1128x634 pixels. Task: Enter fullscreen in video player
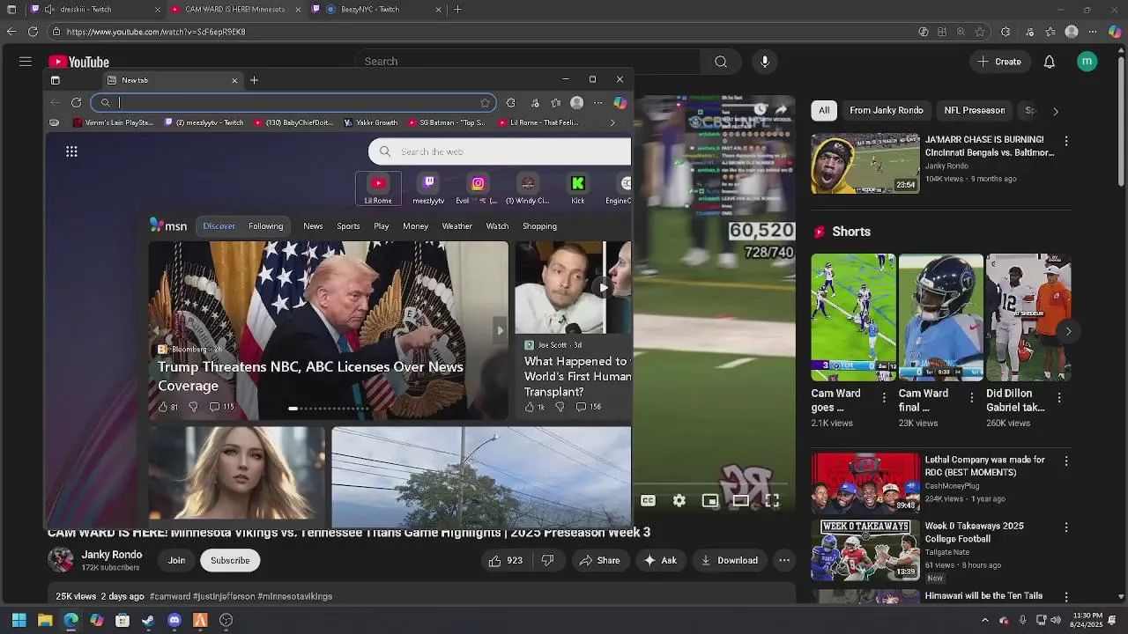tap(772, 500)
